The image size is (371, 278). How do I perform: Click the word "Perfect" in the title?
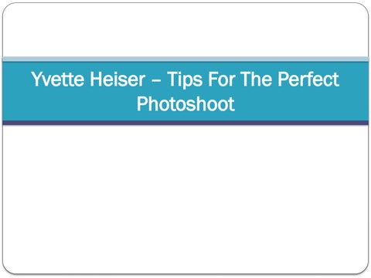(x=308, y=79)
